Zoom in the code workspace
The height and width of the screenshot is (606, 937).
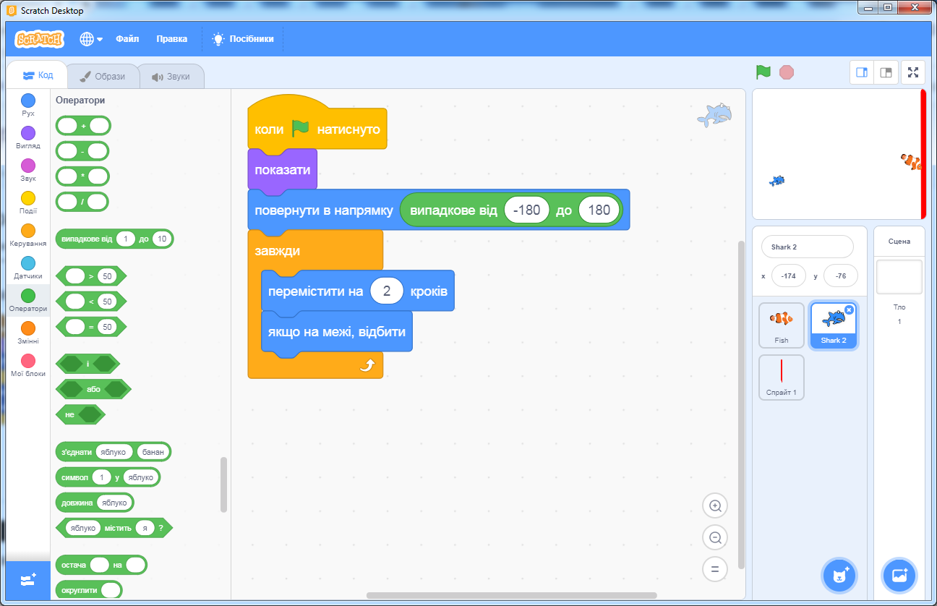point(715,505)
